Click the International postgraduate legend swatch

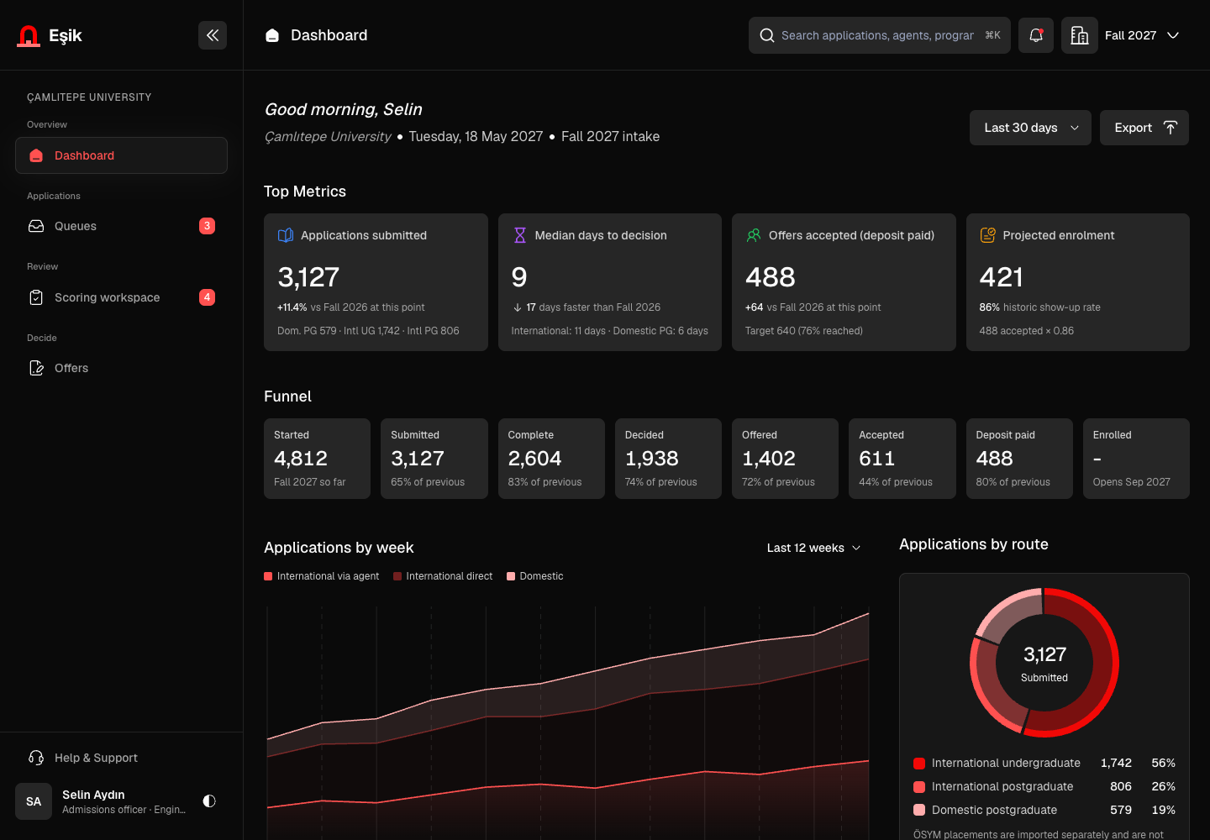tap(919, 786)
